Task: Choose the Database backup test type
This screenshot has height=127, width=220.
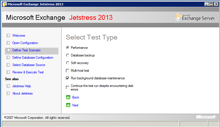Action: pyautogui.click(x=67, y=55)
